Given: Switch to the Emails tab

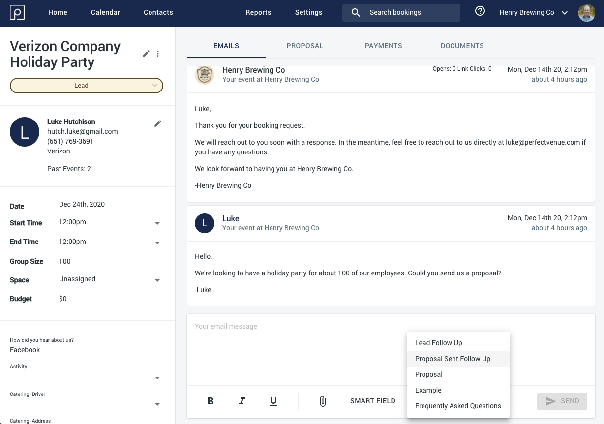Looking at the screenshot, I should point(226,46).
